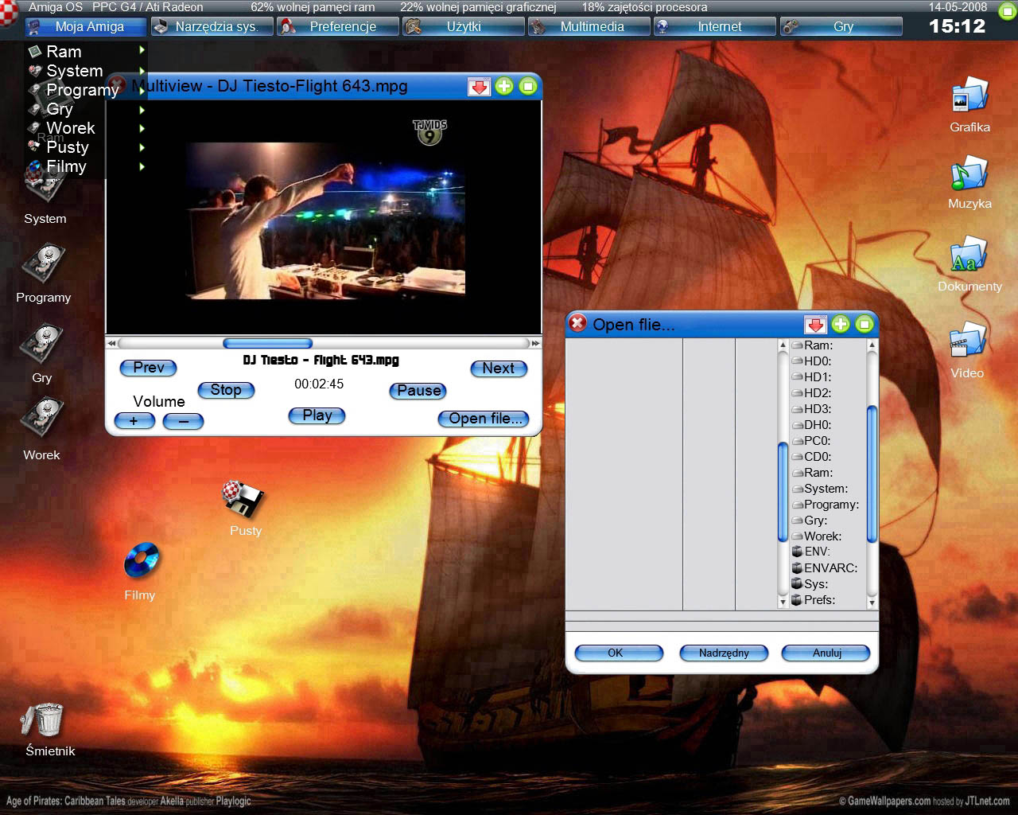Viewport: 1018px width, 815px height.
Task: Cancel with the Anuluj button
Action: click(826, 653)
